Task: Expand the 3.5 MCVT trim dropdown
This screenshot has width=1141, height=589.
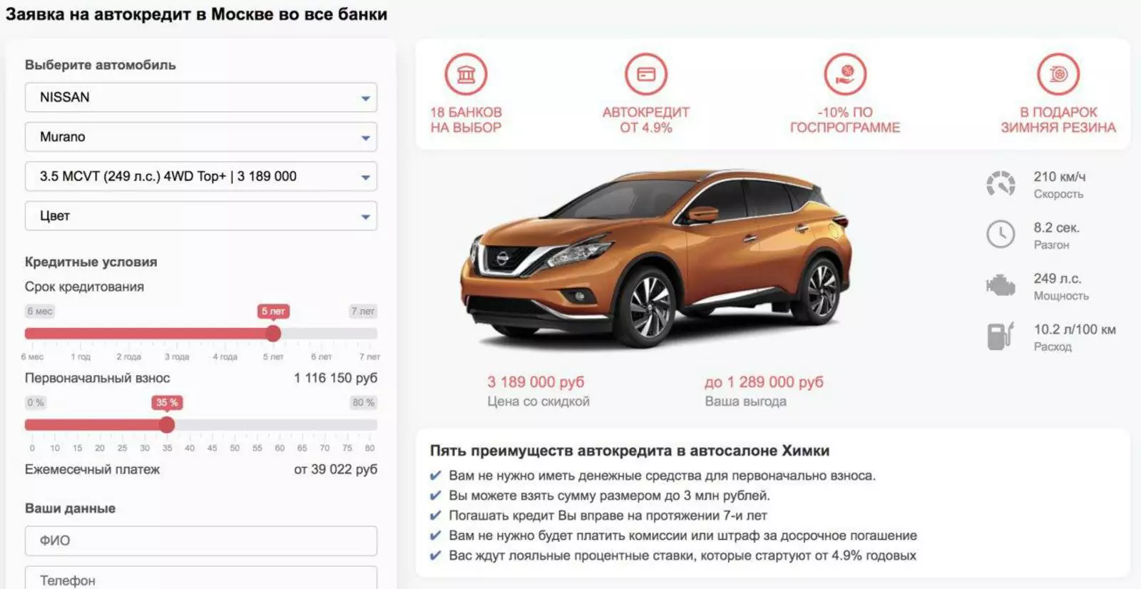Action: pyautogui.click(x=201, y=176)
